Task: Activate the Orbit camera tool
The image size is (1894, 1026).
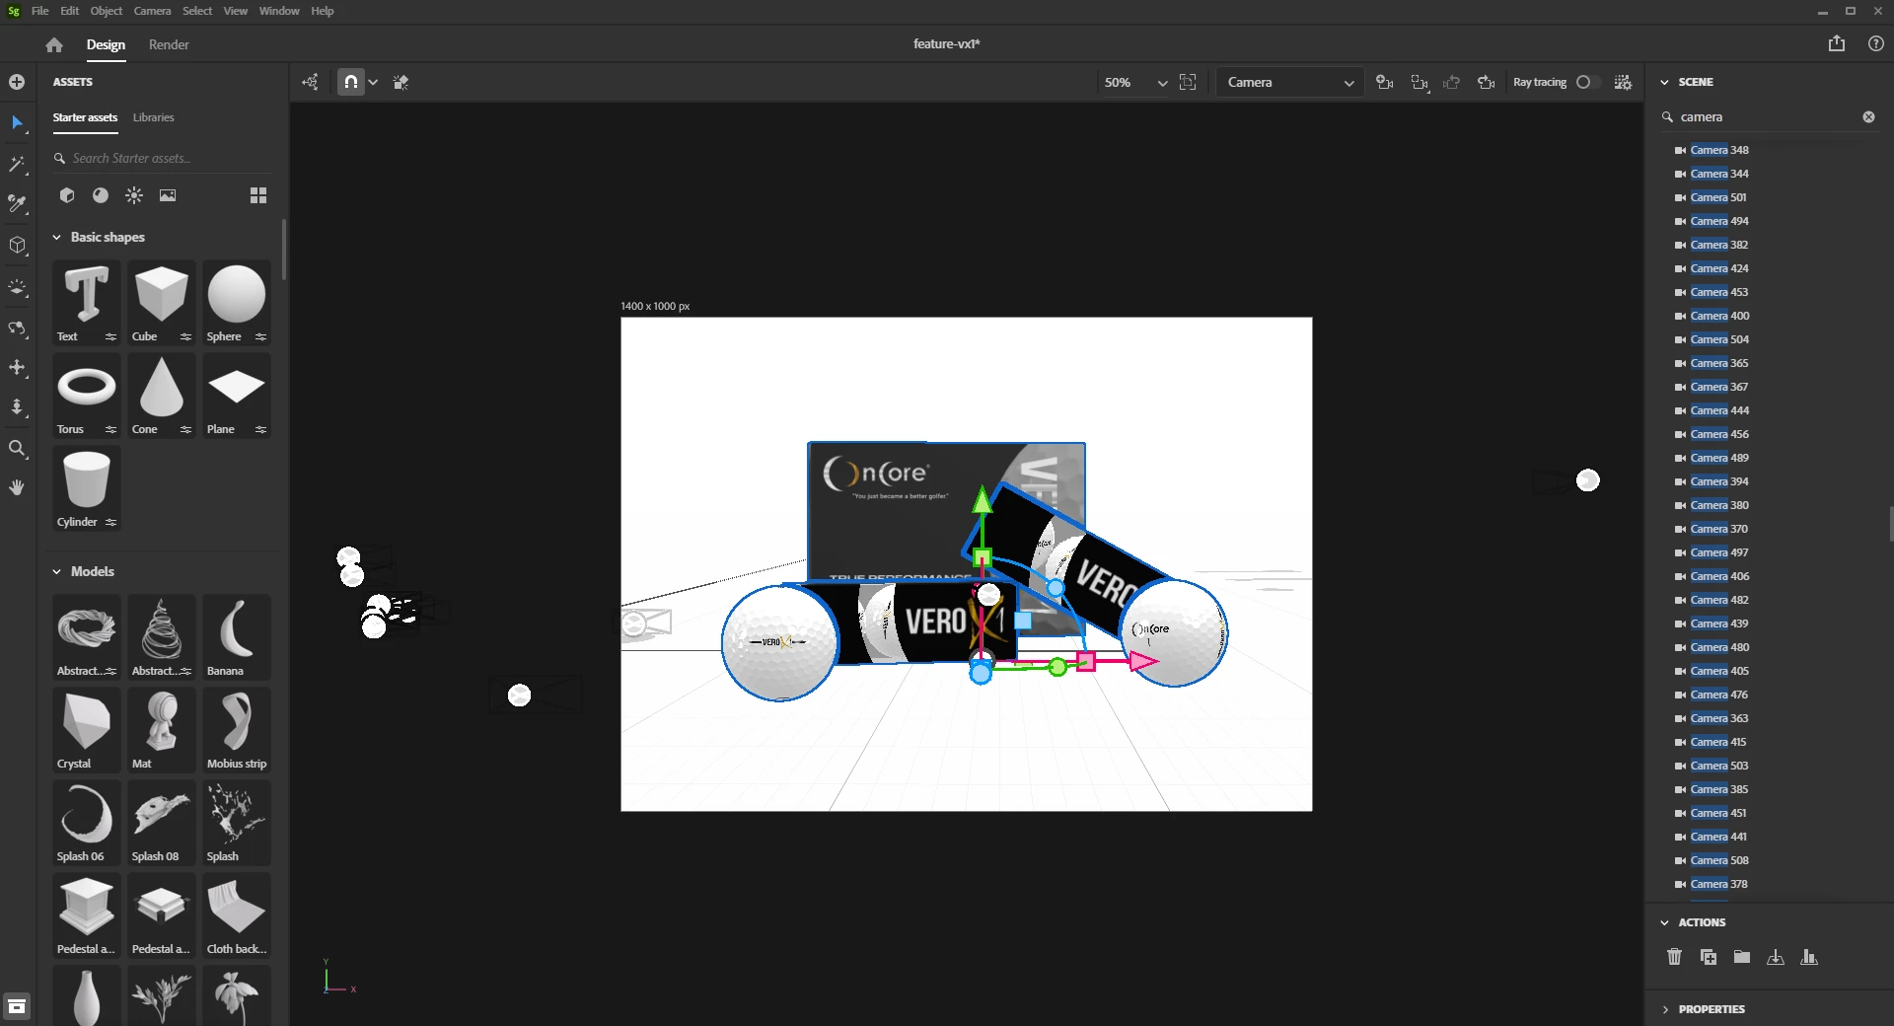Action: [x=17, y=327]
